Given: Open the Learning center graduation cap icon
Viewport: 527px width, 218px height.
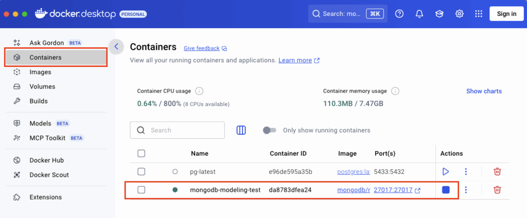Looking at the screenshot, I should 439,14.
